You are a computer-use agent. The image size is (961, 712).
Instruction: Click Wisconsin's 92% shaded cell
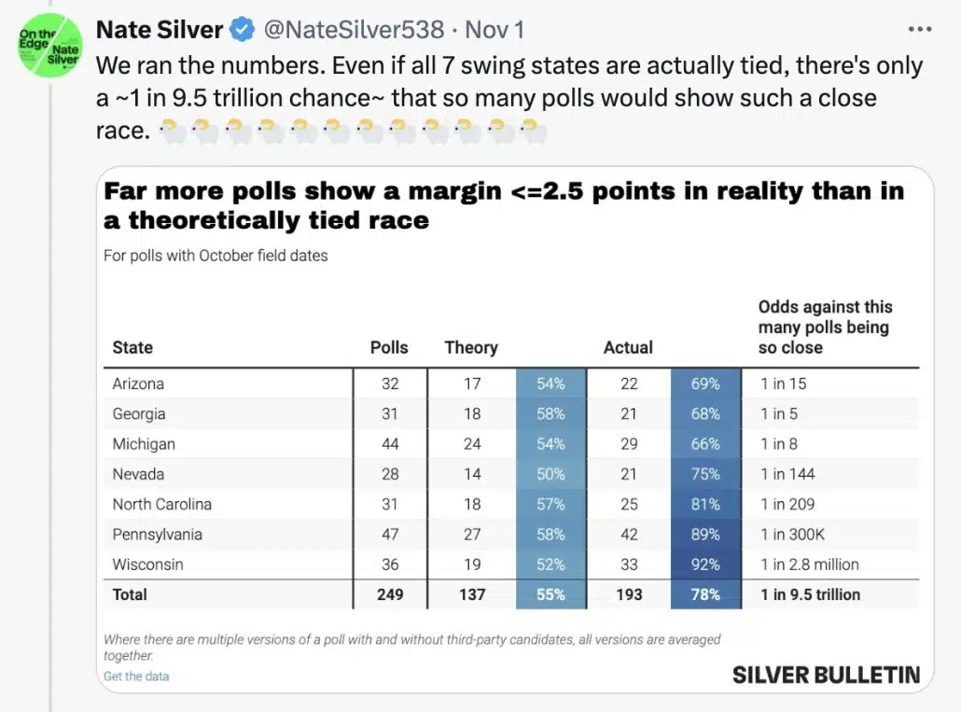coord(706,565)
